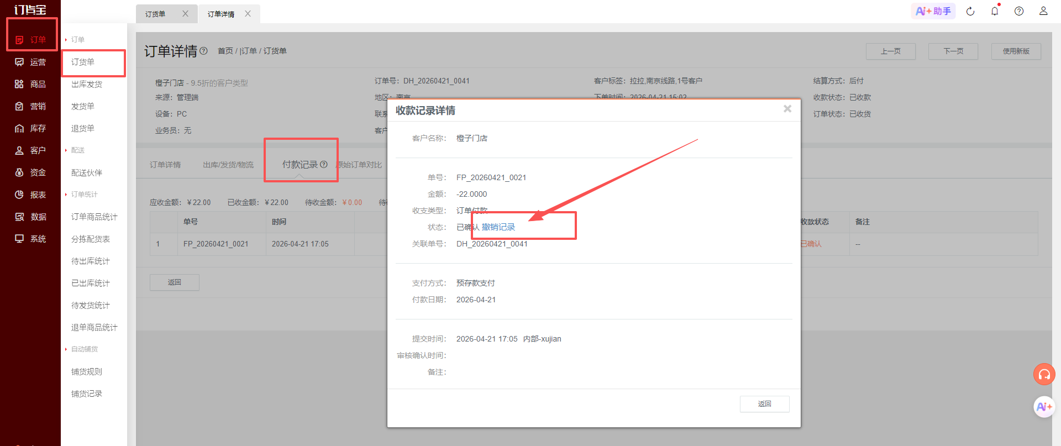This screenshot has width=1061, height=446.
Task: Go to the next order with 下一页
Action: click(953, 51)
